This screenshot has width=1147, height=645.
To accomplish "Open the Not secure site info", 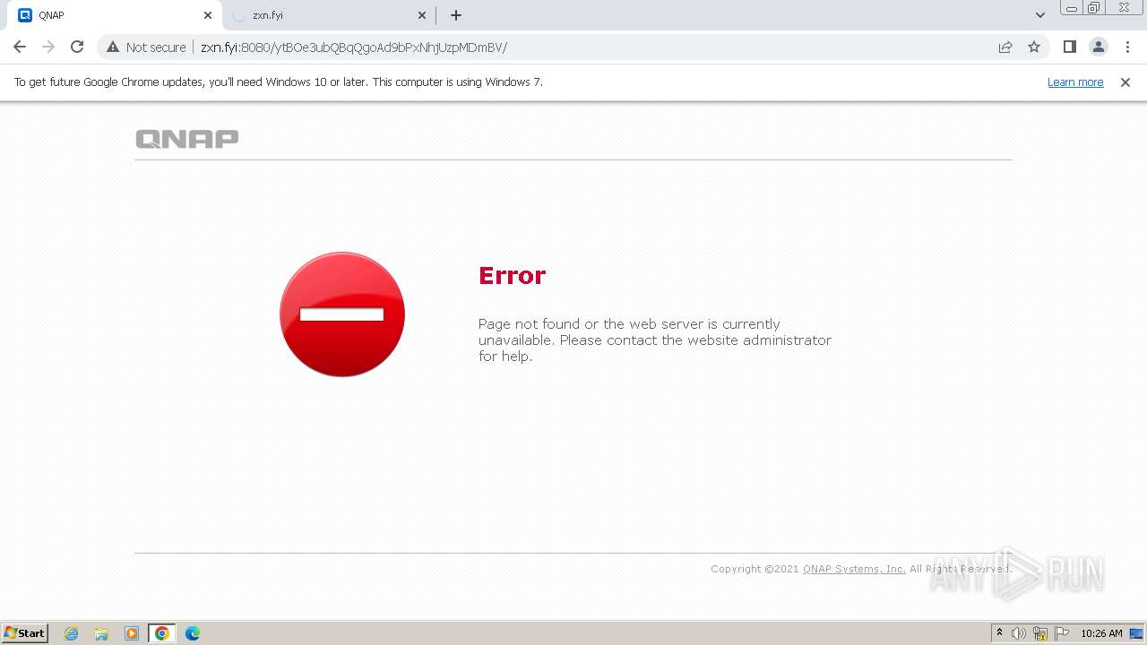I will [x=146, y=47].
